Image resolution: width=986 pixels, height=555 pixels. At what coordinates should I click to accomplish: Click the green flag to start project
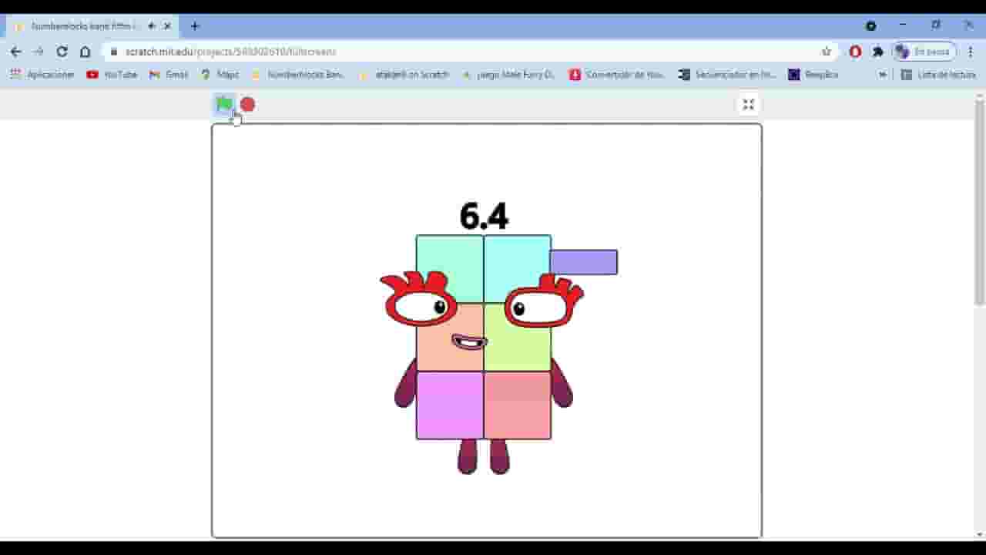click(224, 104)
